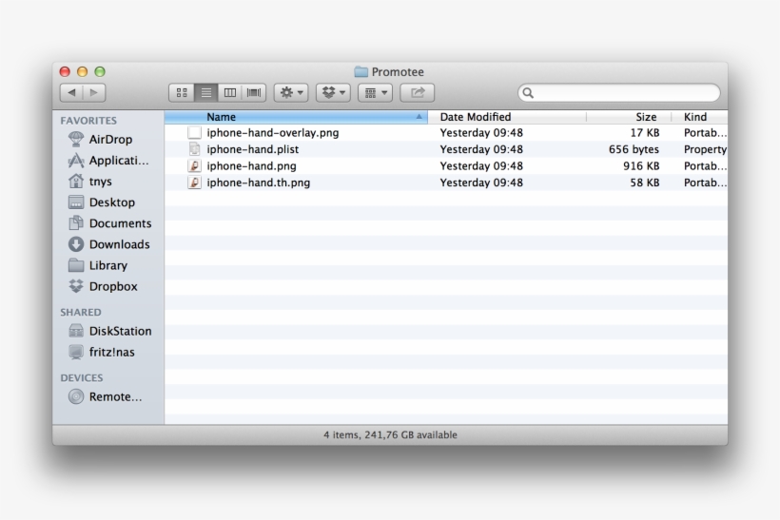
Task: Toggle sort direction arrow on Name
Action: (x=419, y=117)
